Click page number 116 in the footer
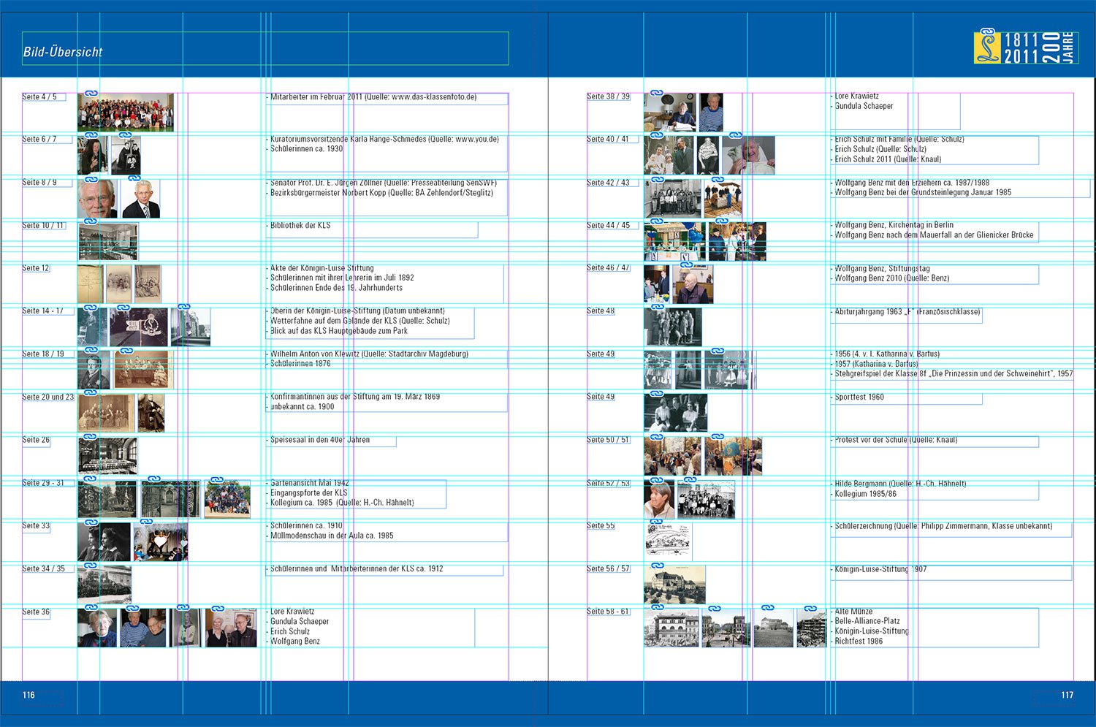Image resolution: width=1096 pixels, height=727 pixels. (28, 695)
